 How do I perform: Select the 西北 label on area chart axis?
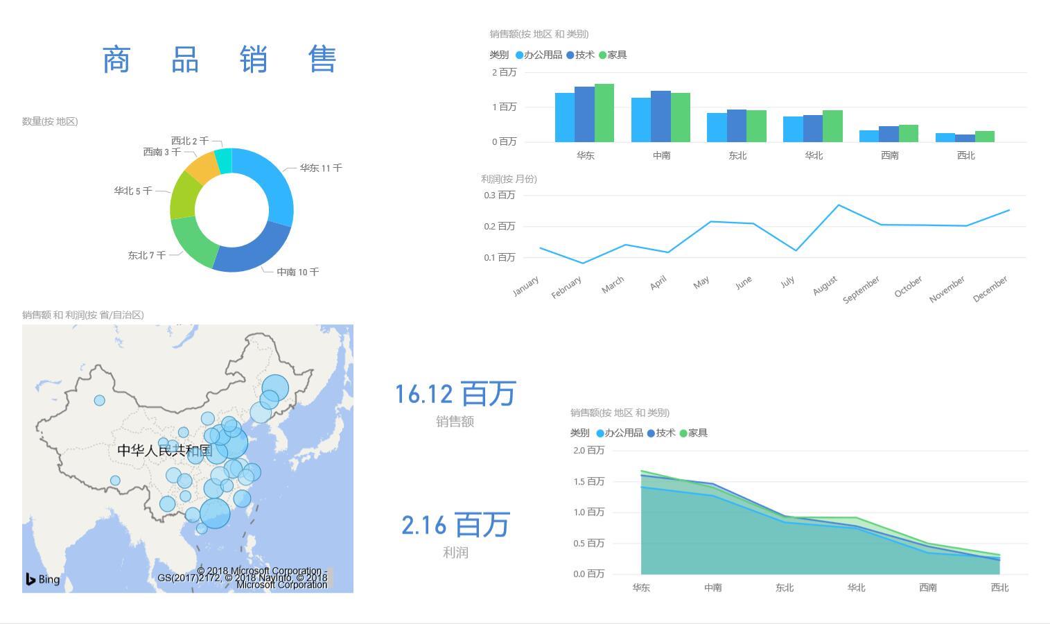coord(999,588)
